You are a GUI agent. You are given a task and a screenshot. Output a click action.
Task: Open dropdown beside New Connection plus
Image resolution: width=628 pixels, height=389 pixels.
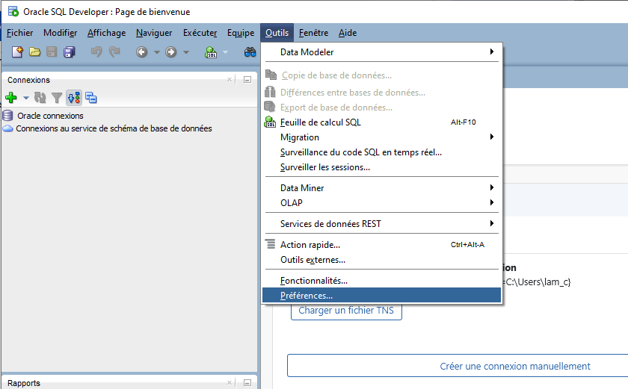pos(25,98)
